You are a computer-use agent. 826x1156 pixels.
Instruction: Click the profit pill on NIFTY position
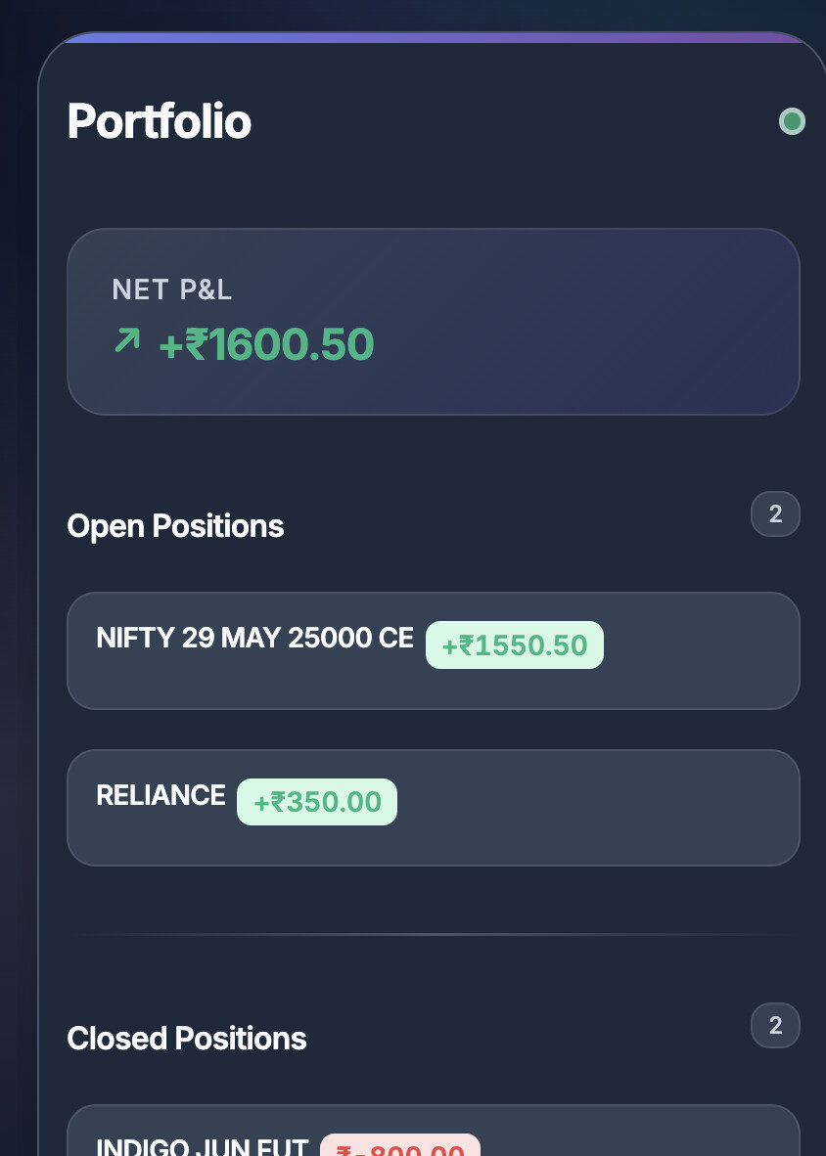pyautogui.click(x=515, y=645)
